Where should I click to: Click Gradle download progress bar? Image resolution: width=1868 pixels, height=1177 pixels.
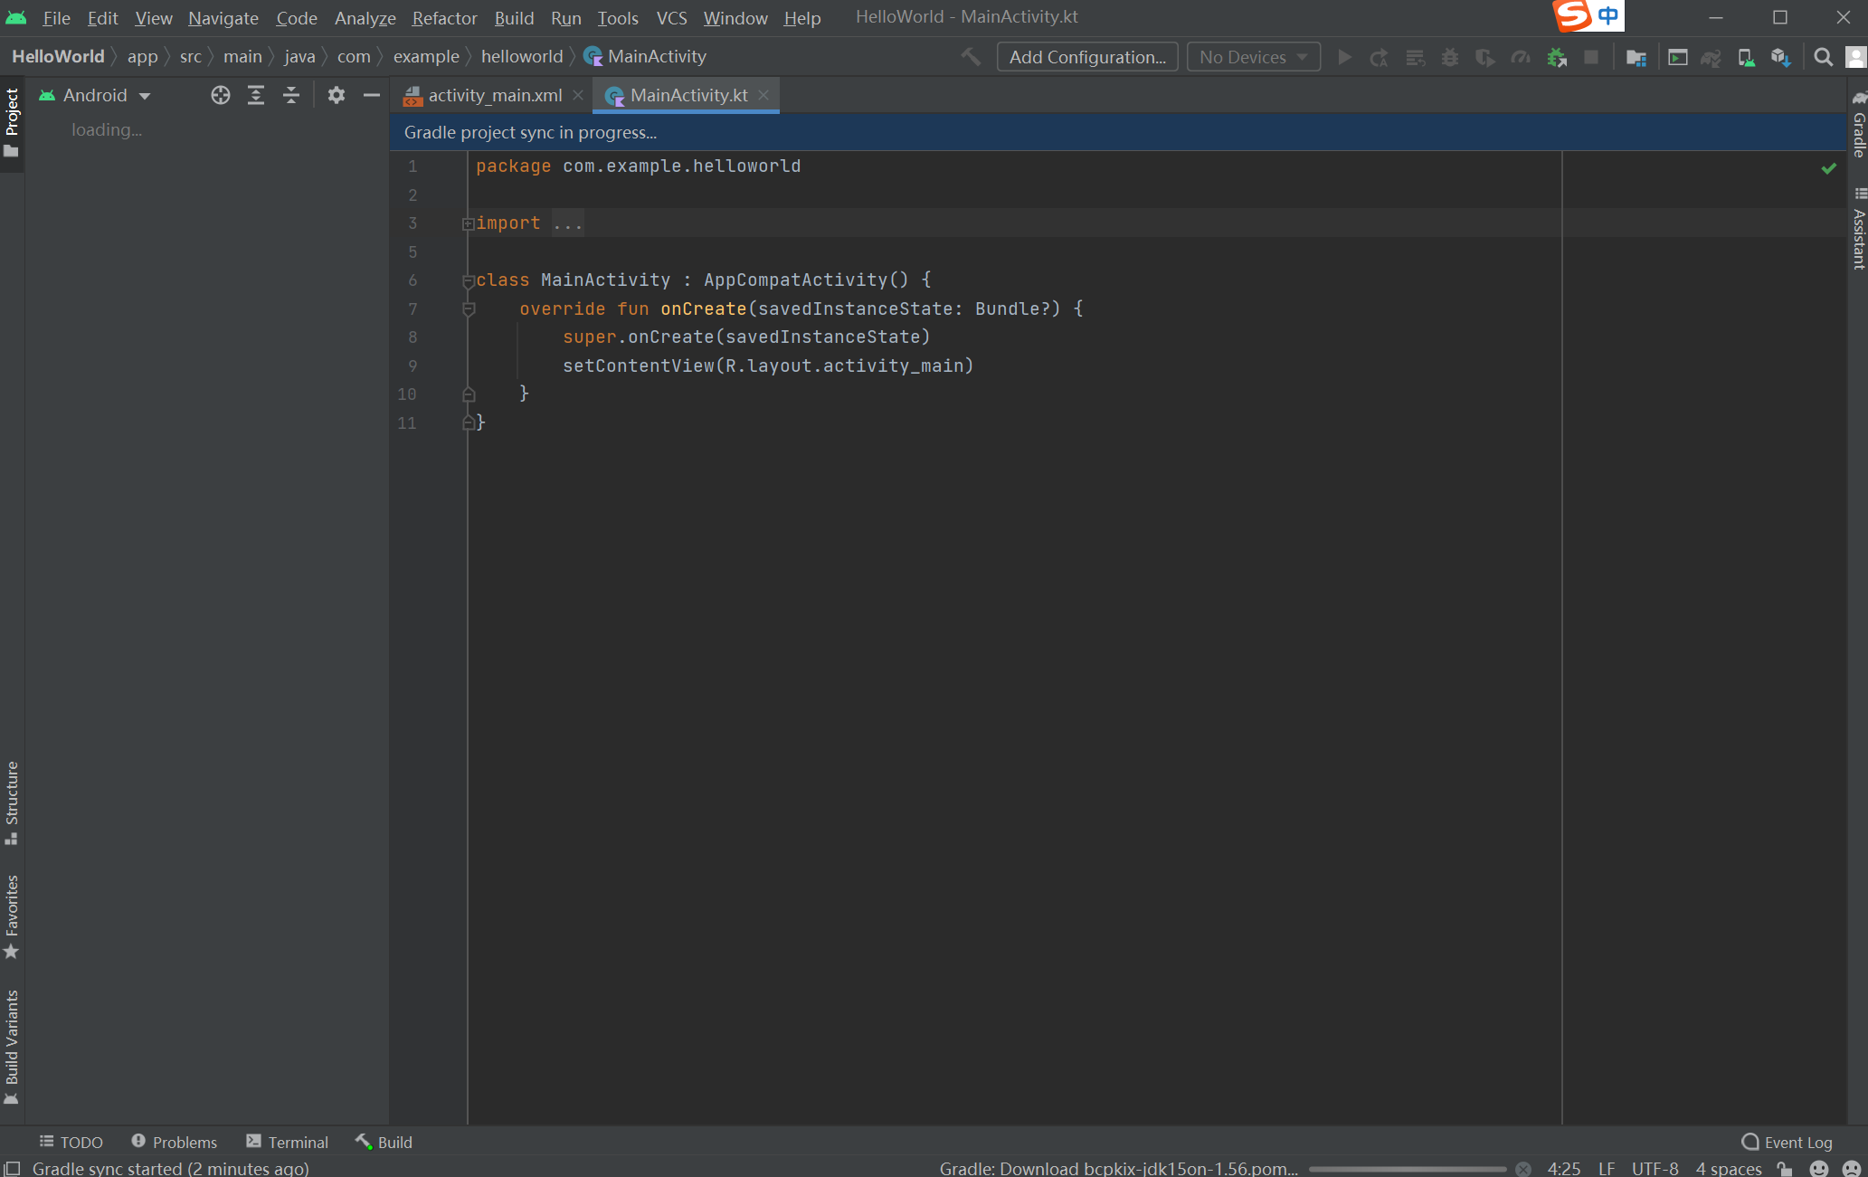coord(1407,1168)
